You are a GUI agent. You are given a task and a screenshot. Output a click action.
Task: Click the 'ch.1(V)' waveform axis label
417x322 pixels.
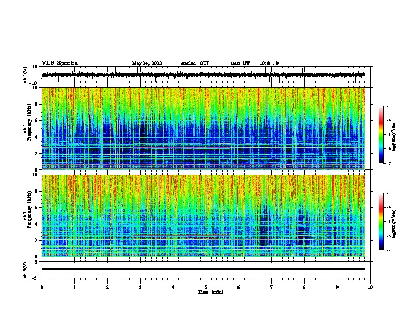coord(25,75)
